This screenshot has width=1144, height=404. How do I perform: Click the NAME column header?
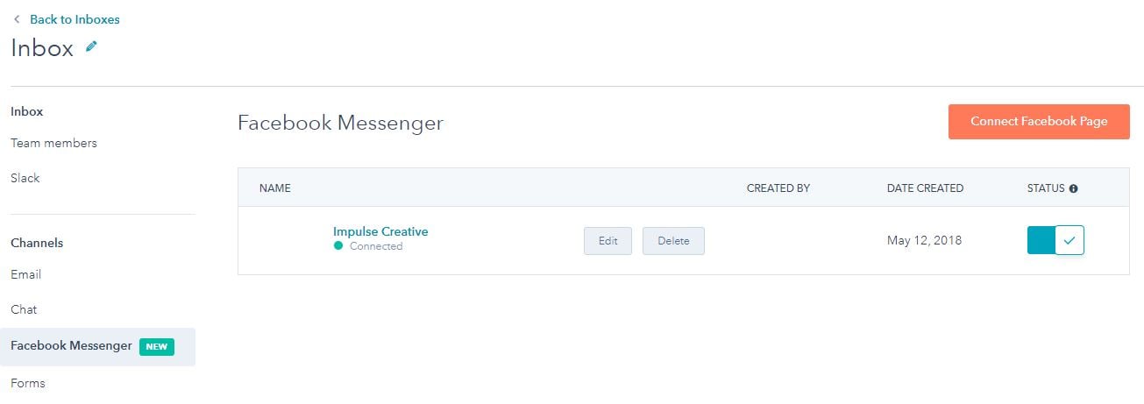point(274,188)
